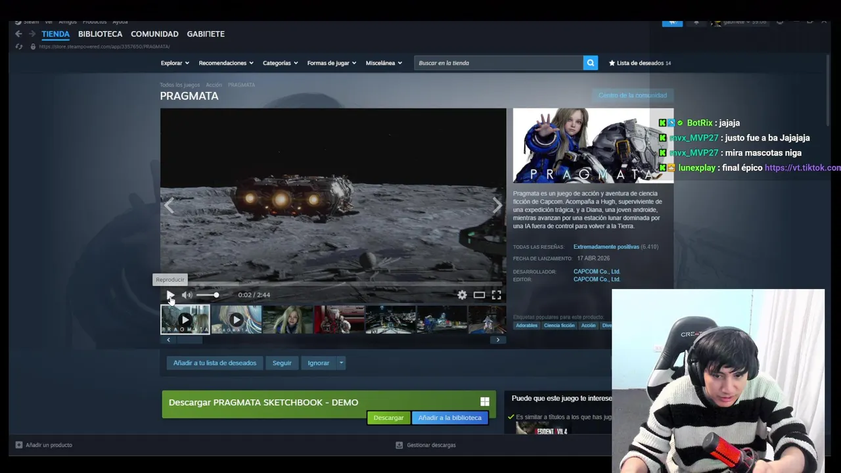Expand the Categorías dropdown
The image size is (841, 473).
281,63
